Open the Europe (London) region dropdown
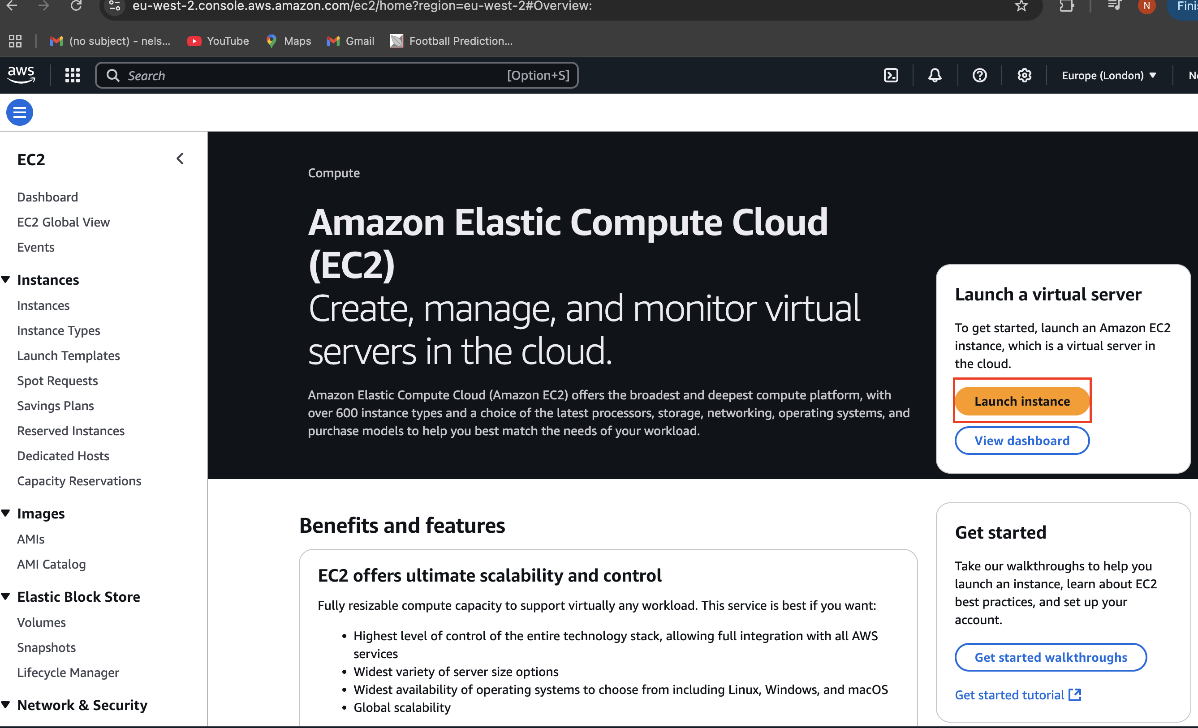Image resolution: width=1198 pixels, height=728 pixels. point(1108,75)
